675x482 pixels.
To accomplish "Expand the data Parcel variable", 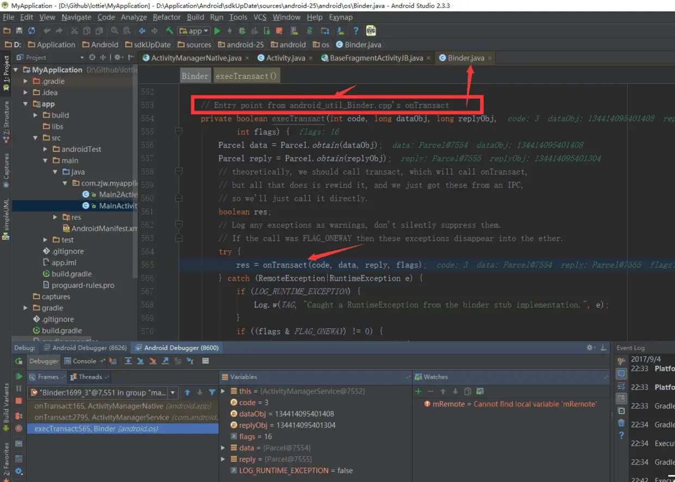I will 223,448.
